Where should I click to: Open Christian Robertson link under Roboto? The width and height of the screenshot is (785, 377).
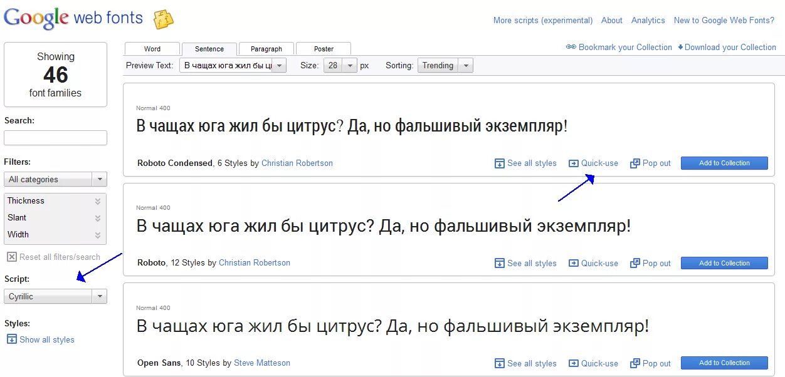(x=255, y=263)
